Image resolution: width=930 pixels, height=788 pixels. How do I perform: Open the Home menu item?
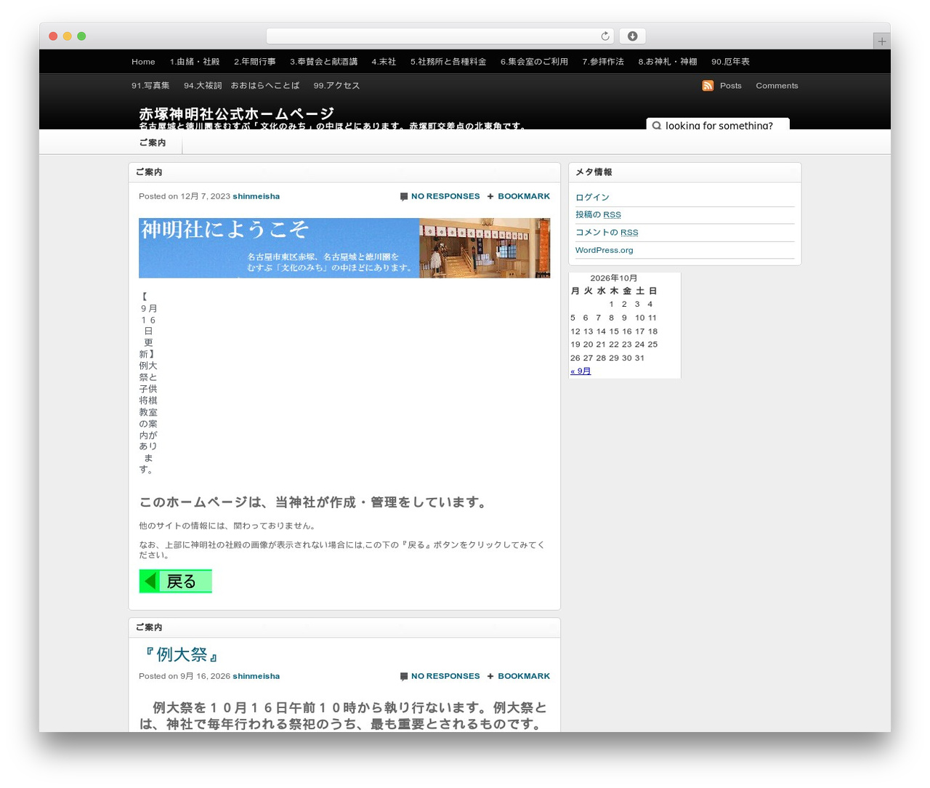[143, 62]
